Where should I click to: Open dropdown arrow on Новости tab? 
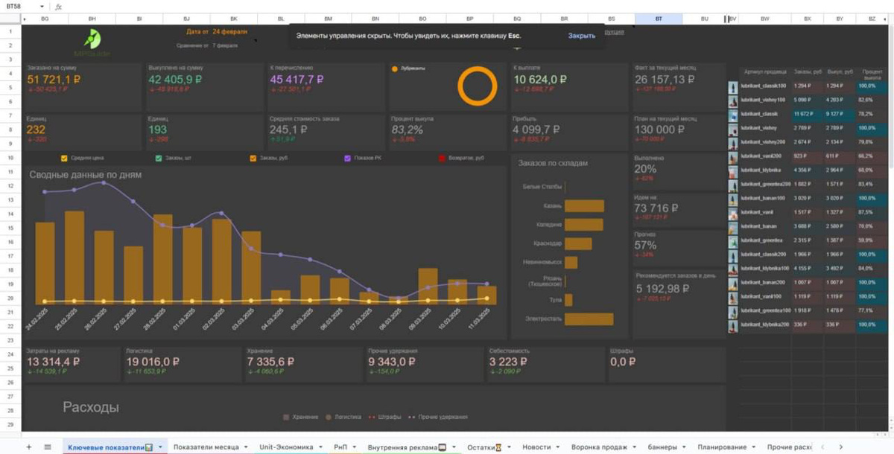pos(558,447)
